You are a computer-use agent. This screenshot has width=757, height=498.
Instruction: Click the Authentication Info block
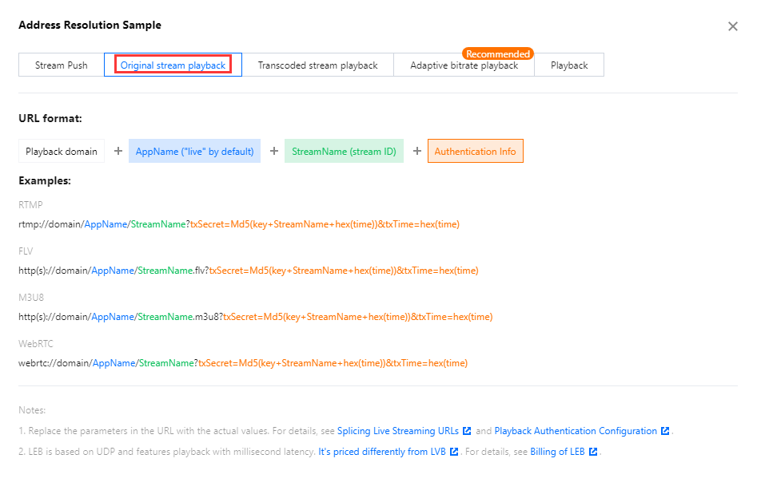point(475,151)
